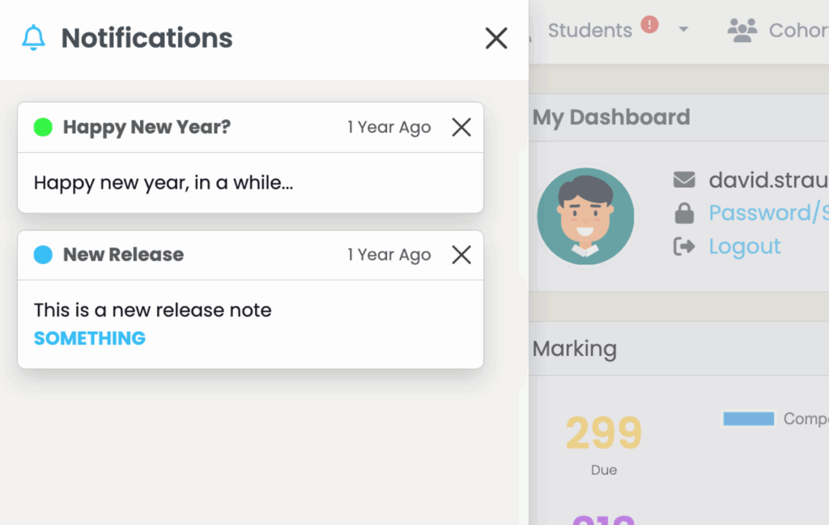Open the Cohorts menu item
Image resolution: width=829 pixels, height=525 pixels.
pyautogui.click(x=797, y=31)
